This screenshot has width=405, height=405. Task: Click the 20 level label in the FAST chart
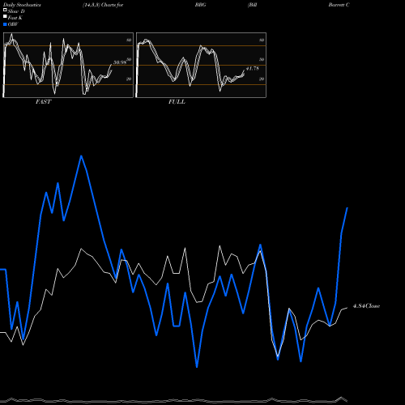pos(129,79)
